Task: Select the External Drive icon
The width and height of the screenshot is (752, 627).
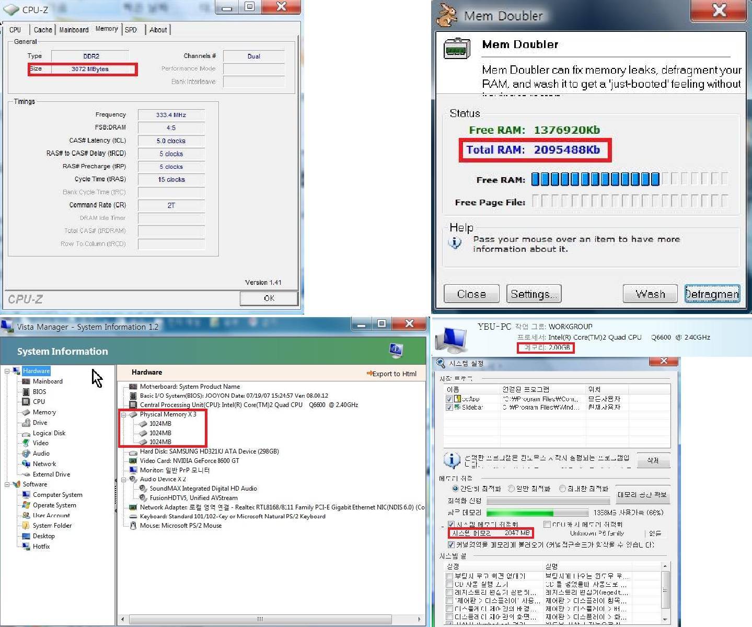Action: pyautogui.click(x=26, y=474)
